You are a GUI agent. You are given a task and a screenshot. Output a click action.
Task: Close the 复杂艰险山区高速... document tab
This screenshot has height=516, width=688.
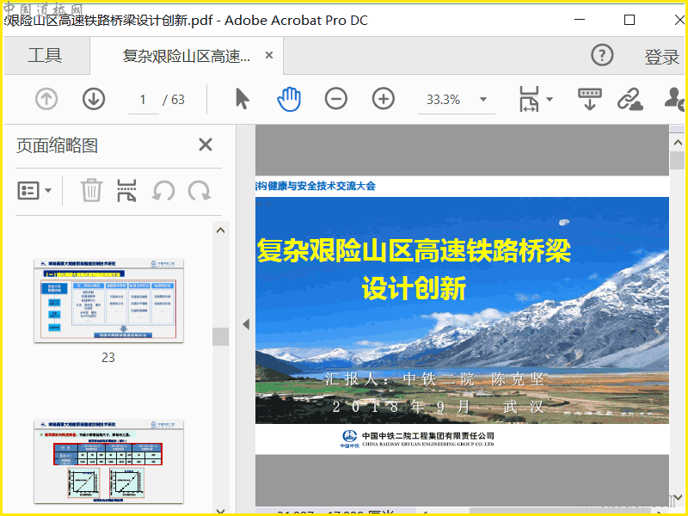269,55
